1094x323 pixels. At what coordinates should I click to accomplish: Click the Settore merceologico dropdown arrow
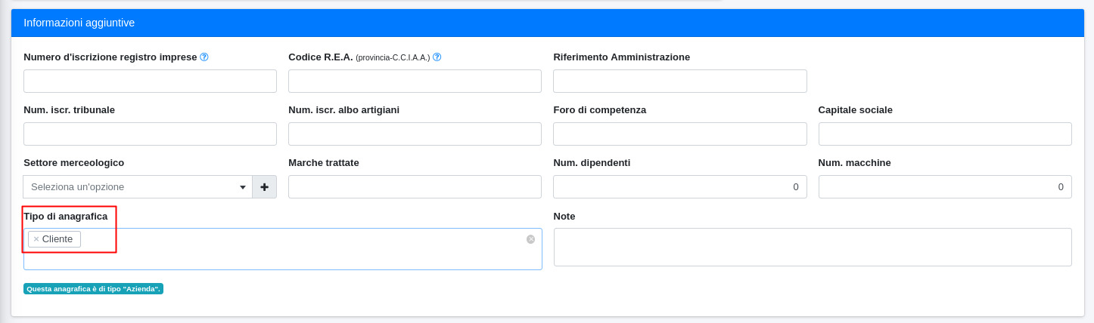point(243,187)
